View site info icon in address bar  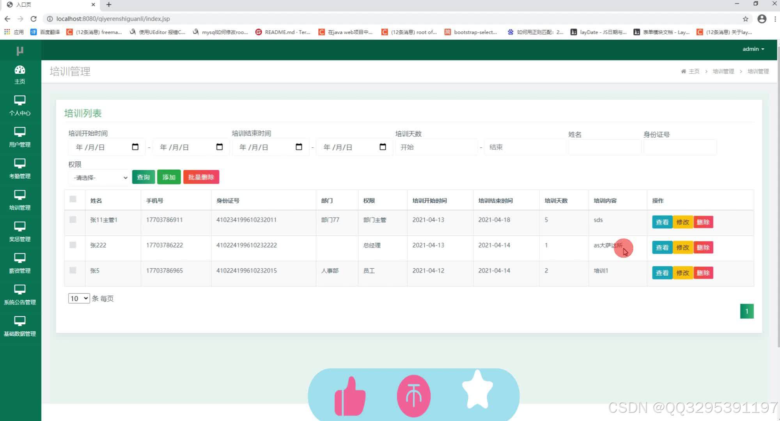50,19
